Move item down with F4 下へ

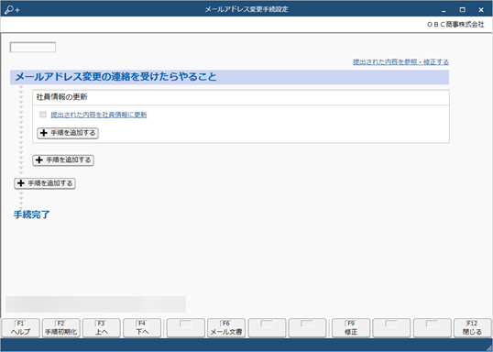click(x=142, y=328)
